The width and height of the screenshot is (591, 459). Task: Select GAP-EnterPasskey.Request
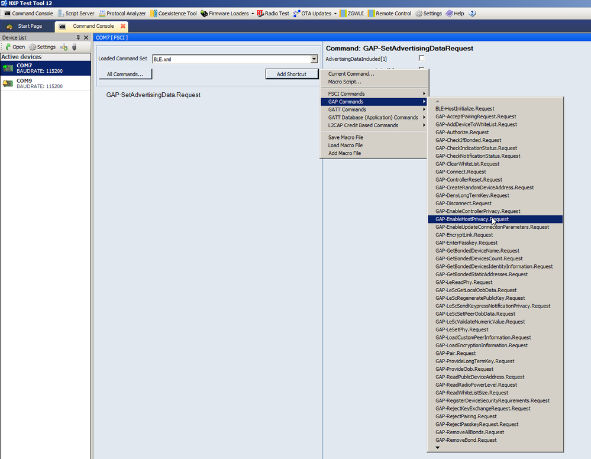pos(495,243)
